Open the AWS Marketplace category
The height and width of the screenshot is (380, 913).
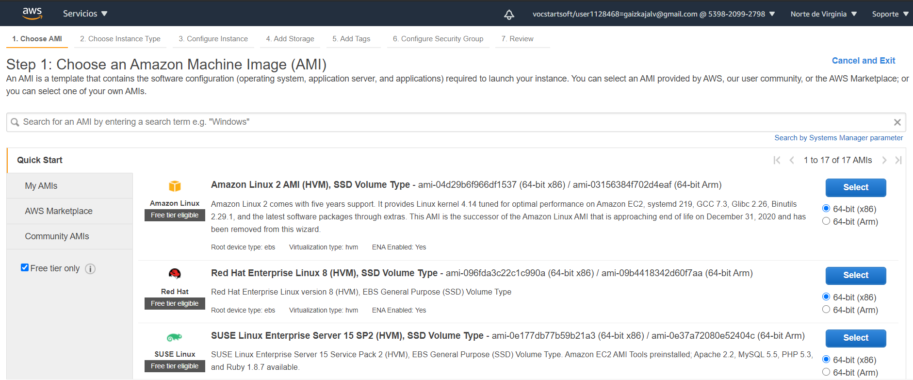click(70, 211)
